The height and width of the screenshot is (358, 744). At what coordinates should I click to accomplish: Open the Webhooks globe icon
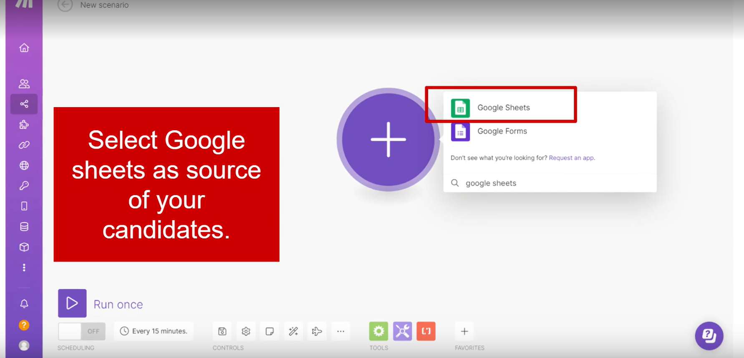[x=24, y=166]
